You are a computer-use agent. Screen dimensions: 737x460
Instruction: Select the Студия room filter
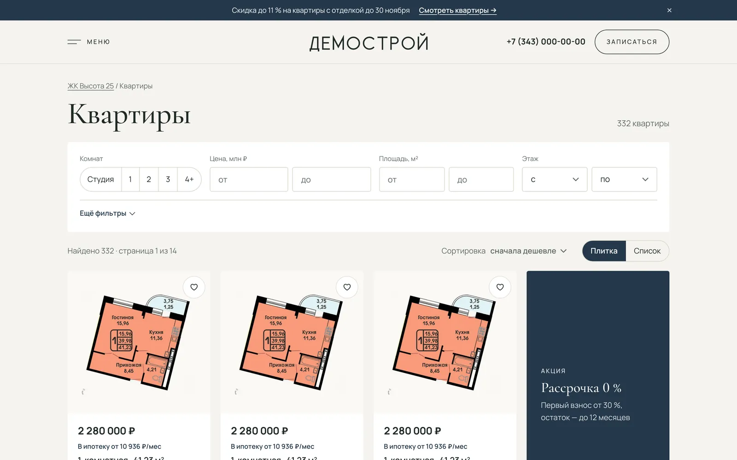[x=100, y=179]
